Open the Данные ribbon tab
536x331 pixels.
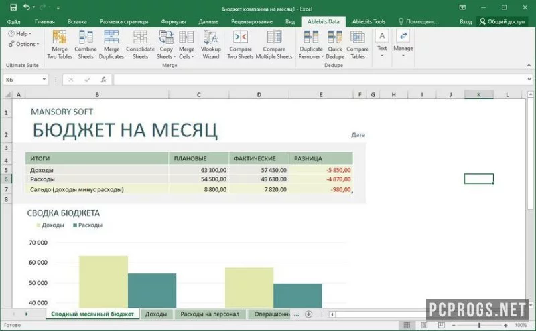(x=208, y=21)
